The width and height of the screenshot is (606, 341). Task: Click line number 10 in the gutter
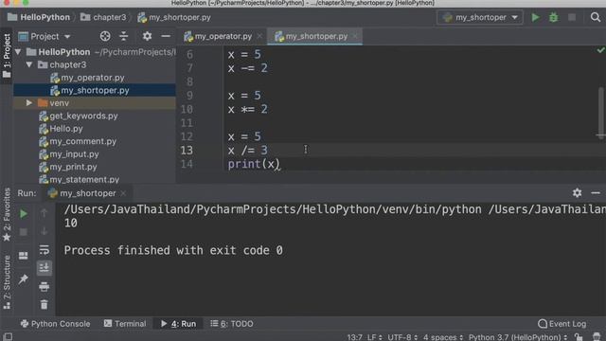(187, 110)
